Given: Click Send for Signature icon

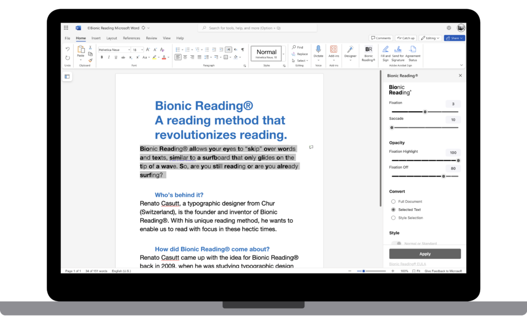Looking at the screenshot, I should pyautogui.click(x=398, y=49).
